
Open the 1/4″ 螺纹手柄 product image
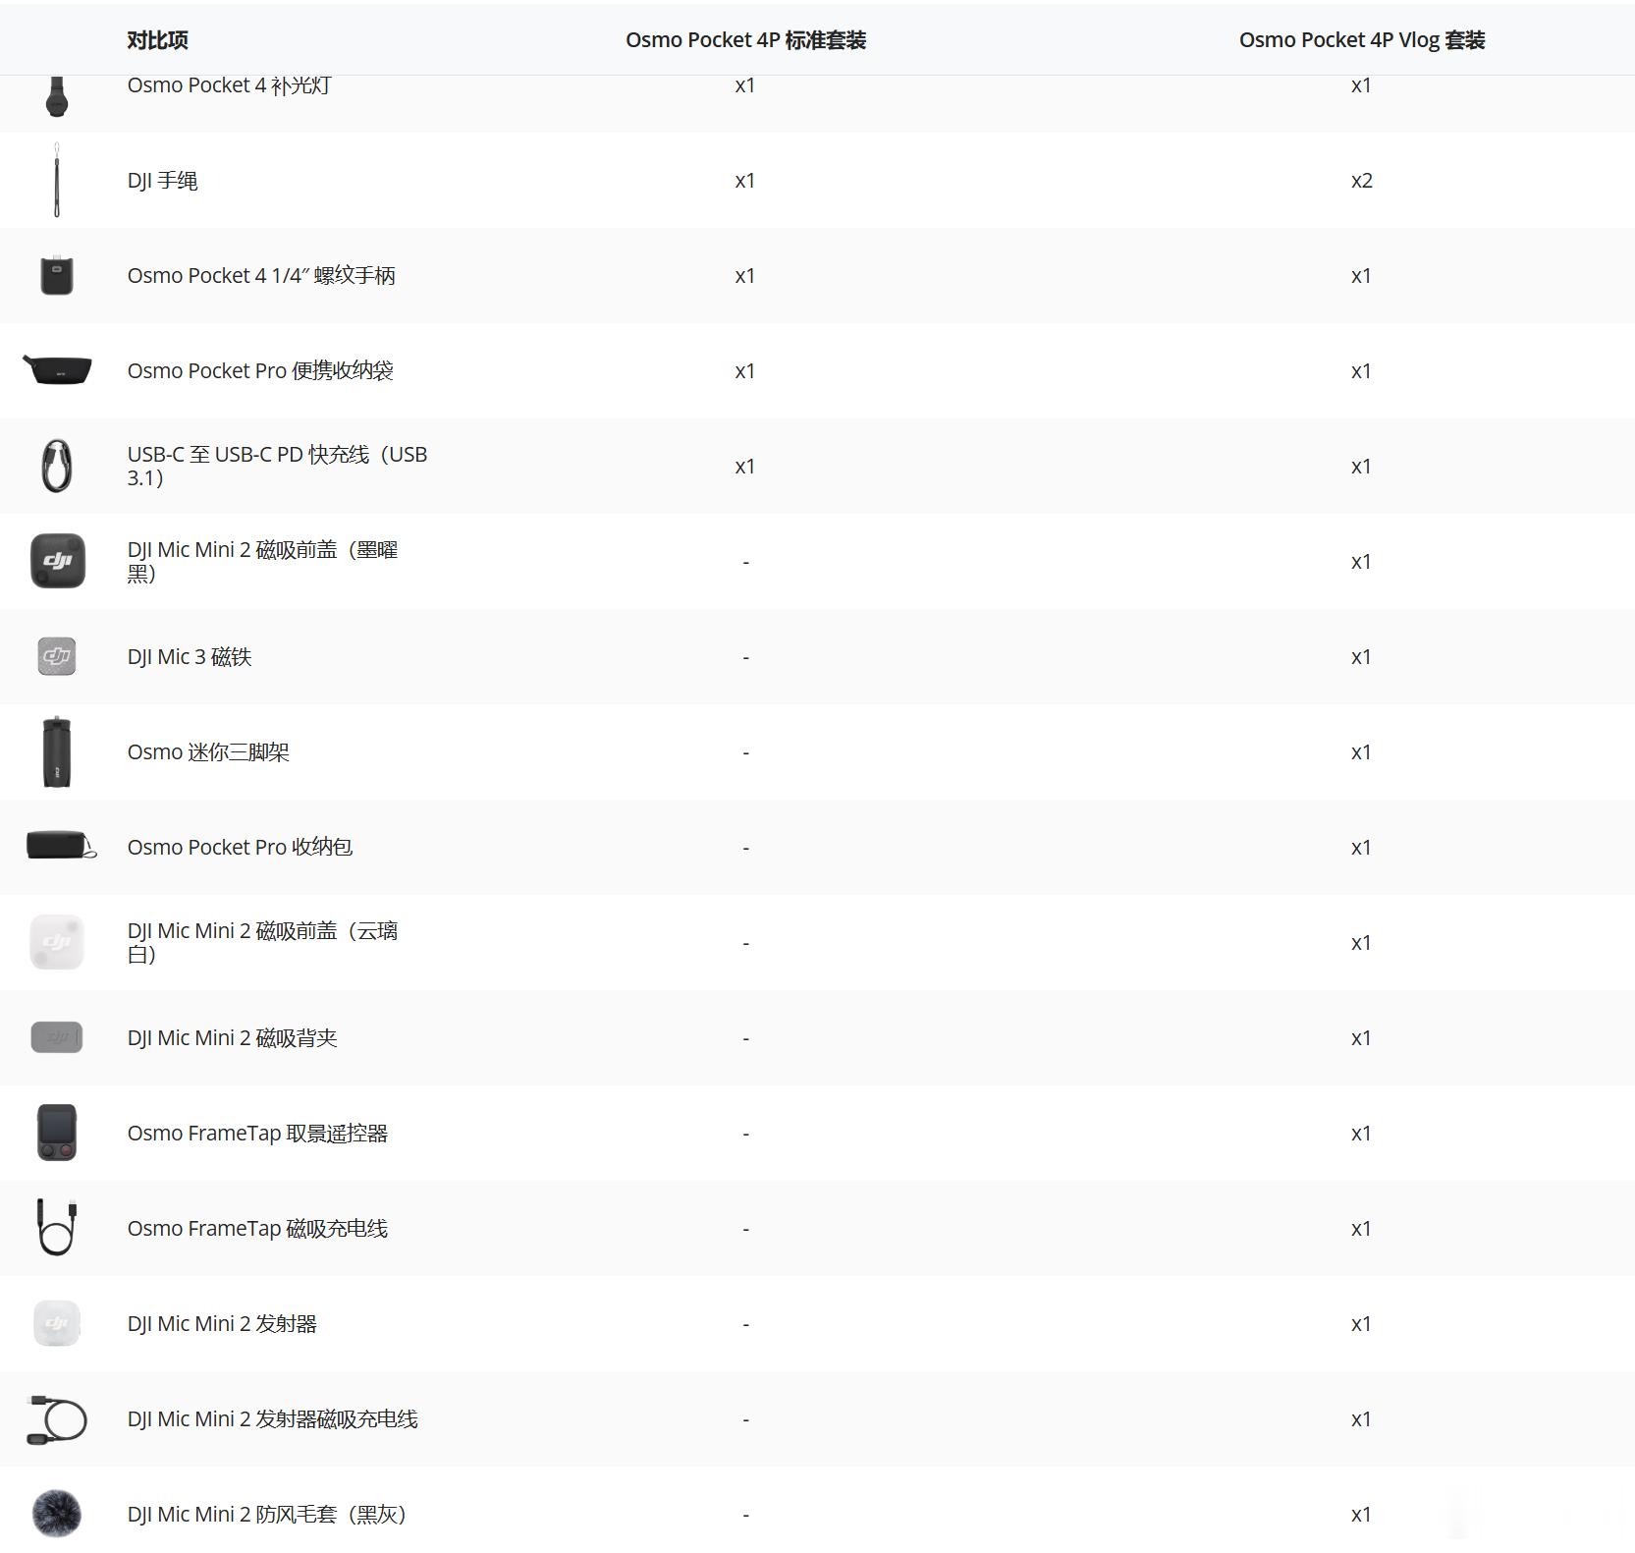pyautogui.click(x=57, y=275)
